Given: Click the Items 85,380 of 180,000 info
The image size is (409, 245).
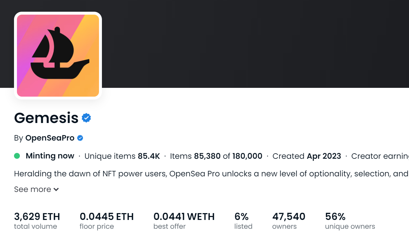Looking at the screenshot, I should coord(216,156).
